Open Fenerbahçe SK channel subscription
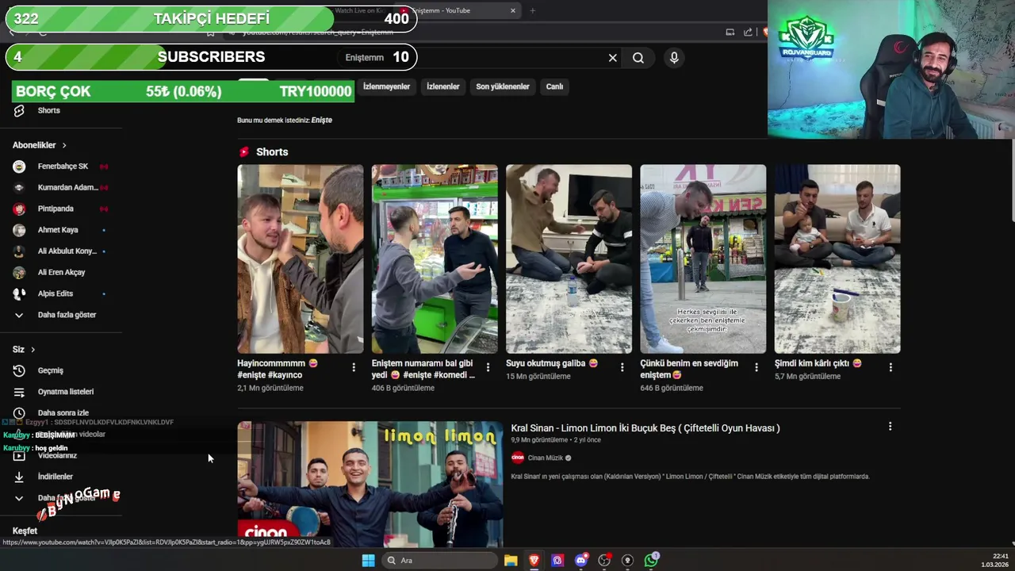The width and height of the screenshot is (1015, 571). 62,167
